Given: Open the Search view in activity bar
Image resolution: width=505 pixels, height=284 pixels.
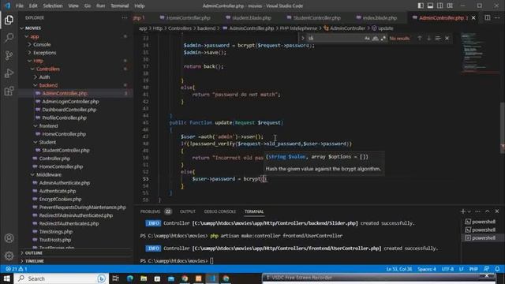Looking at the screenshot, I should (x=9, y=38).
